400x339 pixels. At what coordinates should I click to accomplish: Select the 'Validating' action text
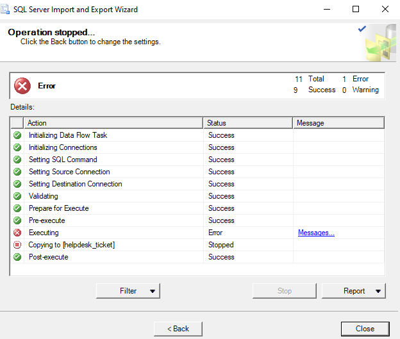[x=44, y=196]
